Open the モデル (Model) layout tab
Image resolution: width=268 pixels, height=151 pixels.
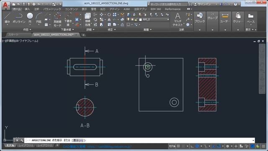point(10,146)
